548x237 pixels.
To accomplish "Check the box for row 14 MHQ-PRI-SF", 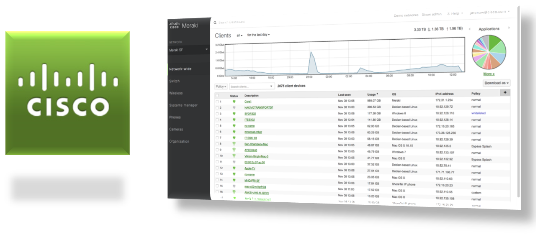I will (217, 180).
